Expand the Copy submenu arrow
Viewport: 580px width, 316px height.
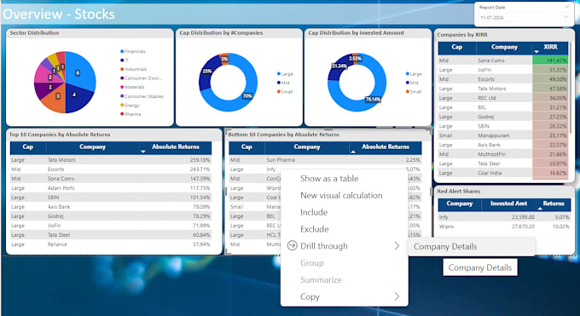(397, 296)
